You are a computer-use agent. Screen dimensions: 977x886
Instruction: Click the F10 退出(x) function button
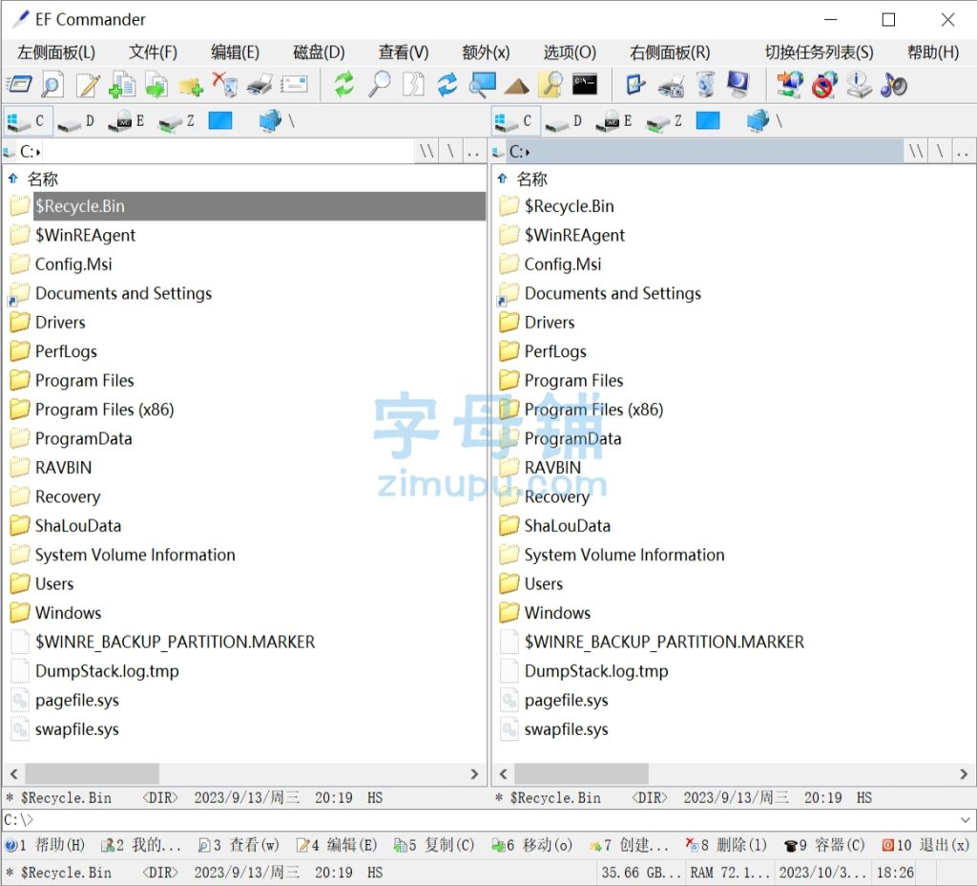[x=925, y=846]
